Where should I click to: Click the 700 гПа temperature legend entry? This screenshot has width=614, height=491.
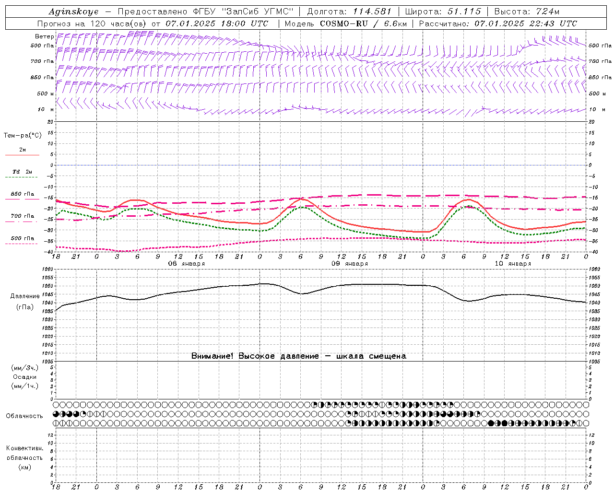point(23,216)
